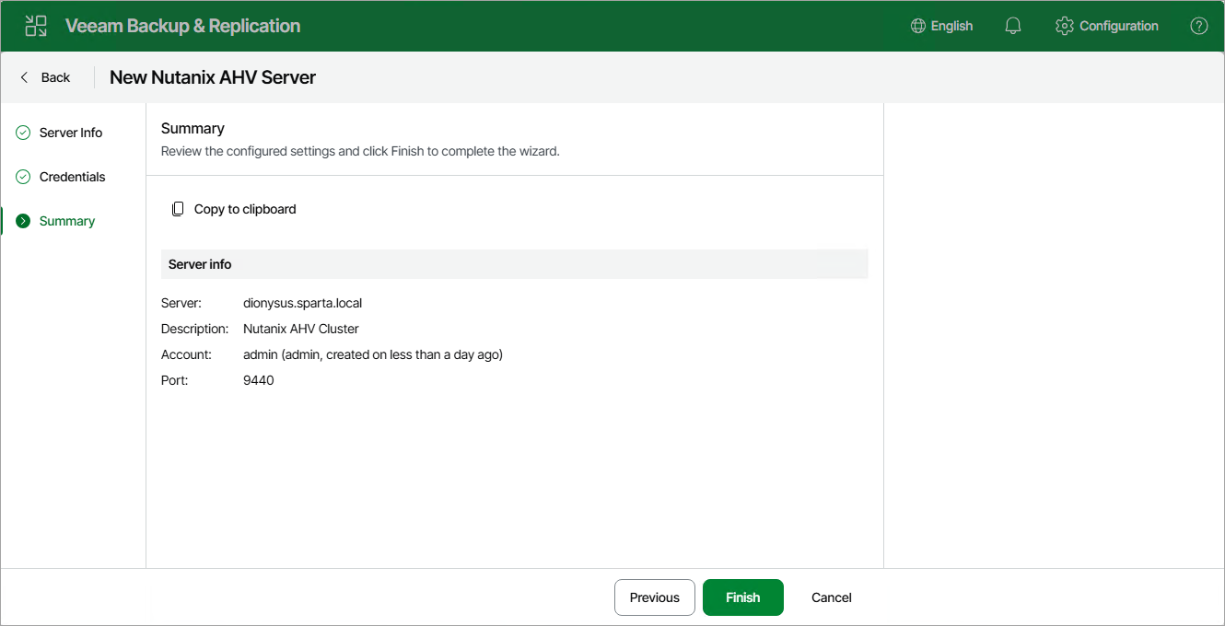The width and height of the screenshot is (1225, 626).
Task: Click the admin account value text
Action: coord(373,354)
